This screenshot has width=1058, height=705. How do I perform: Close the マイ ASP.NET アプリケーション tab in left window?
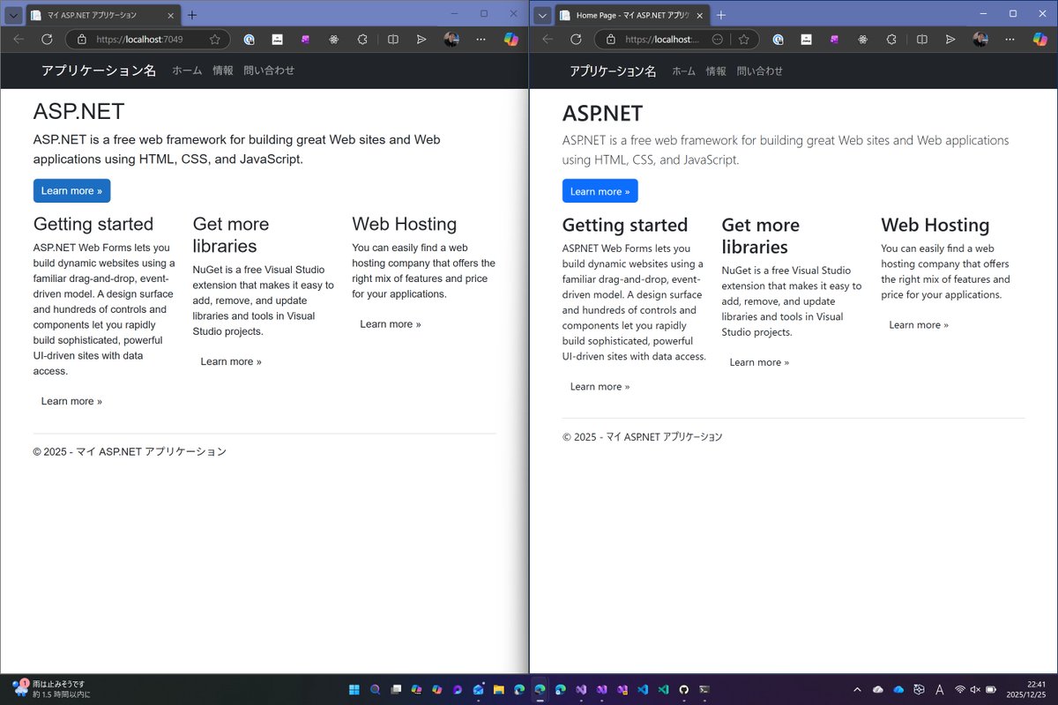(170, 15)
